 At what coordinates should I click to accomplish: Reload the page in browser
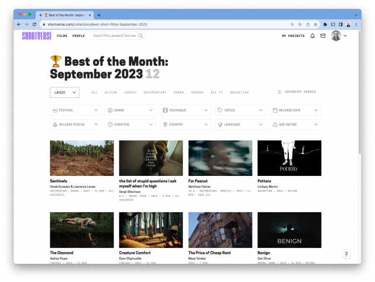35,25
